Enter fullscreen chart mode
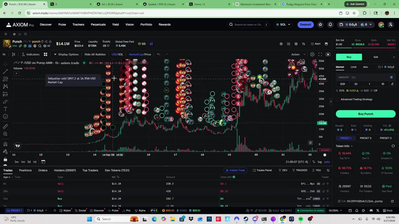399x224 pixels. [x=320, y=54]
